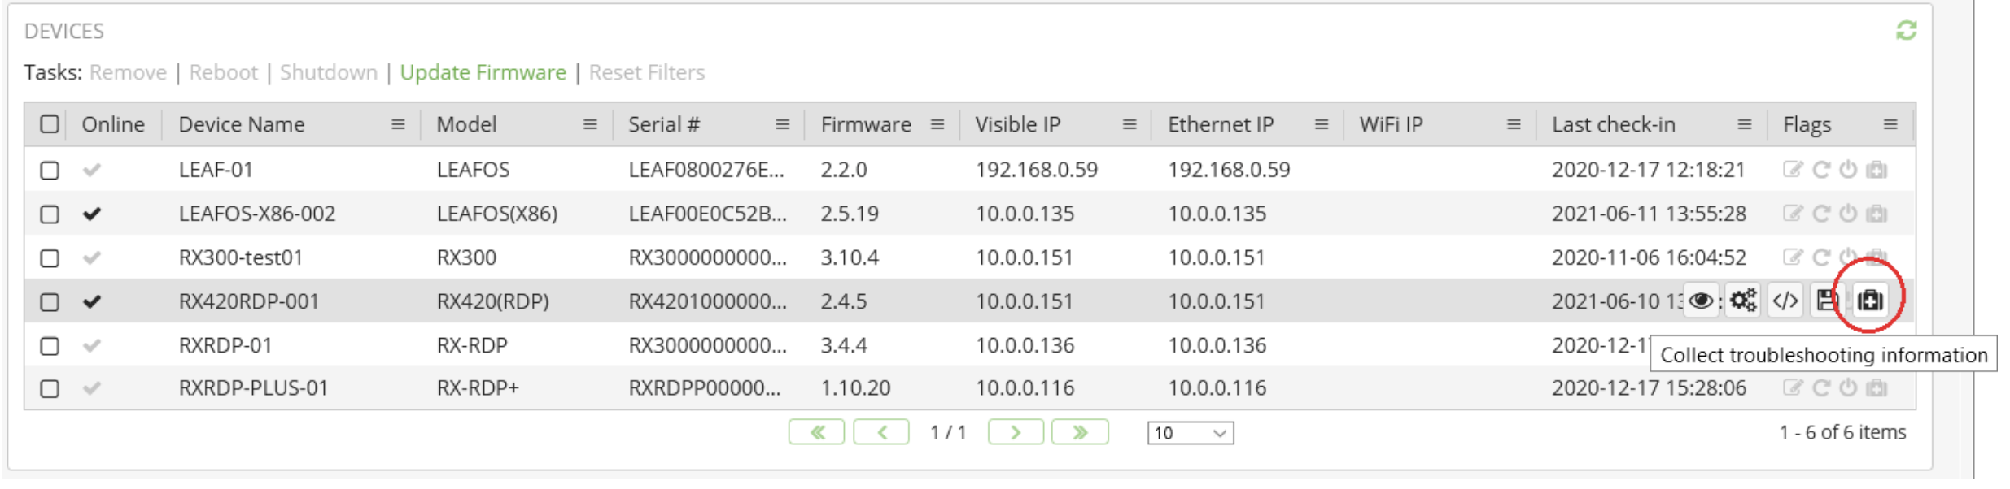Image resolution: width=2010 pixels, height=489 pixels.
Task: Click the Reset Filters link
Action: pyautogui.click(x=647, y=72)
